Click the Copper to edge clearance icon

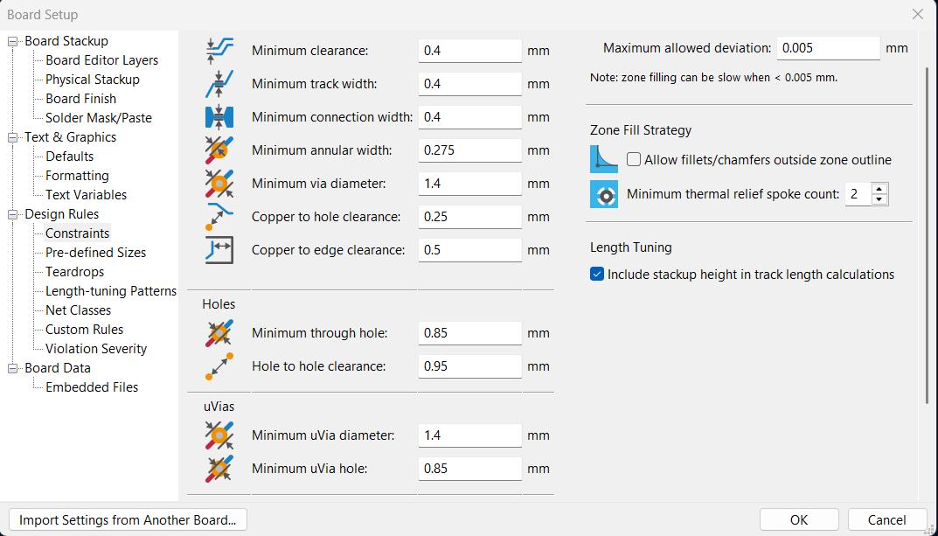click(219, 250)
